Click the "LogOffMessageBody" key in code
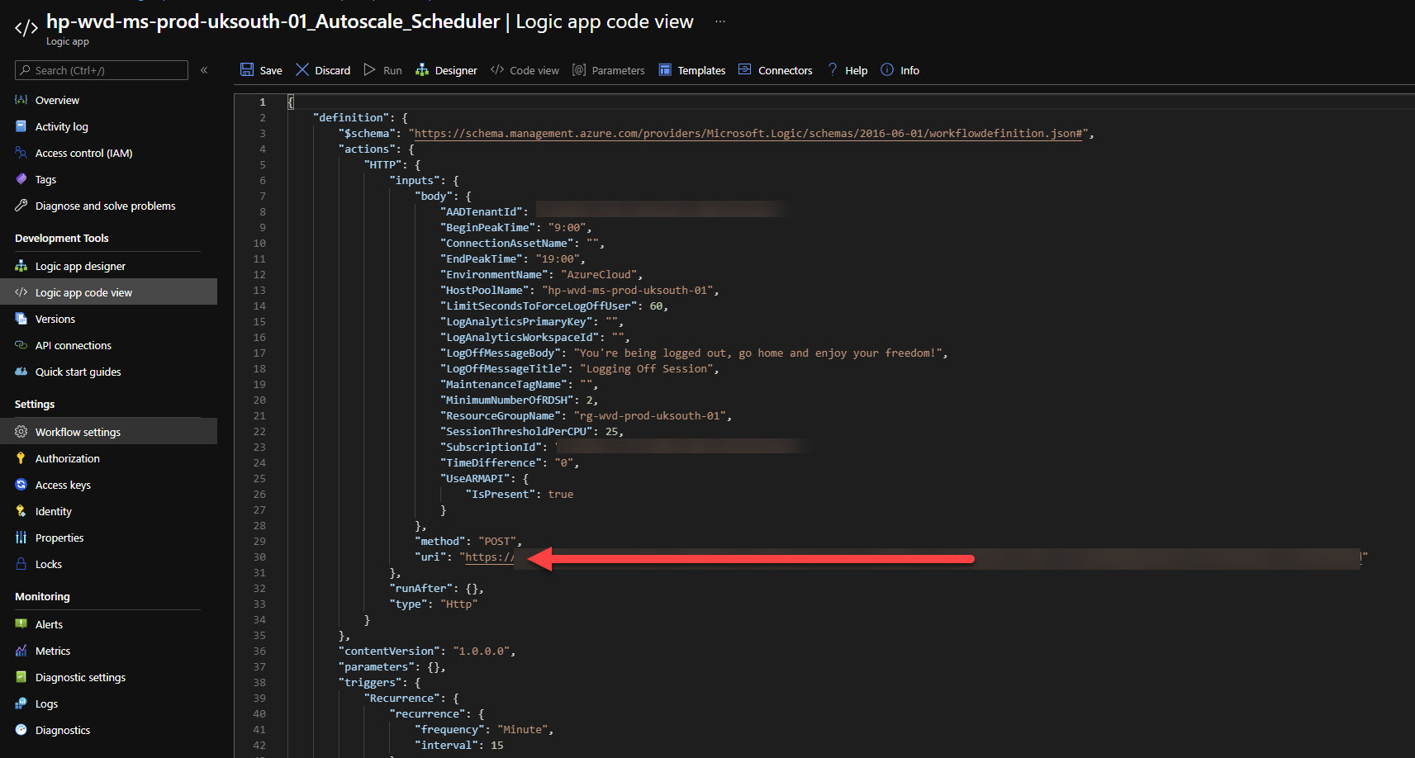Viewport: 1415px width, 758px height. [501, 353]
